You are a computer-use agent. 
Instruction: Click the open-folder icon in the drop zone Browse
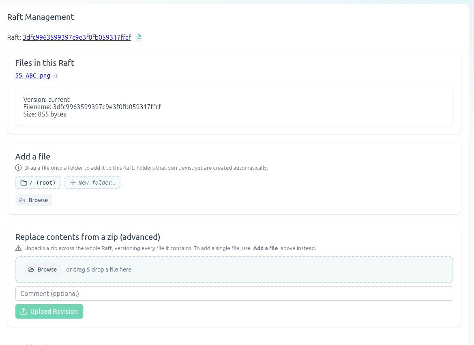pyautogui.click(x=31, y=270)
